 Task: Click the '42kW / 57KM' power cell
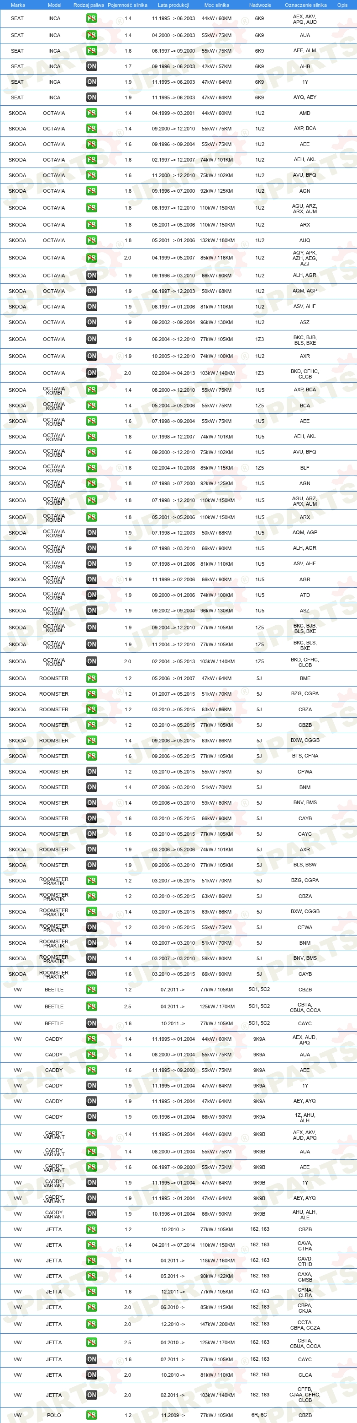tap(216, 66)
